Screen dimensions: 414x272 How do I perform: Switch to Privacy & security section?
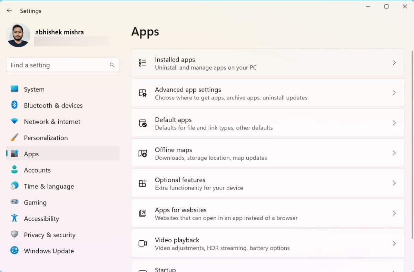click(49, 235)
